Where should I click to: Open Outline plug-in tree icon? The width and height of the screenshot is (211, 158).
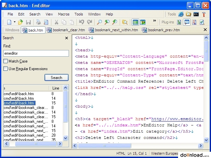[179, 22]
